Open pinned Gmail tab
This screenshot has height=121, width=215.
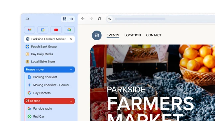click(30, 30)
